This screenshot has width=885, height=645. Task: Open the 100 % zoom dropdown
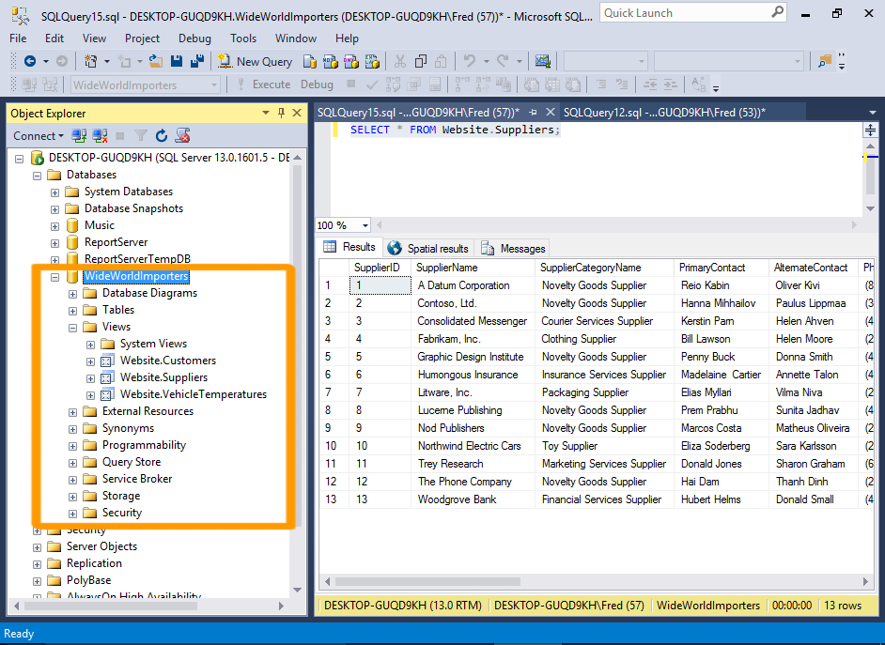click(x=365, y=225)
